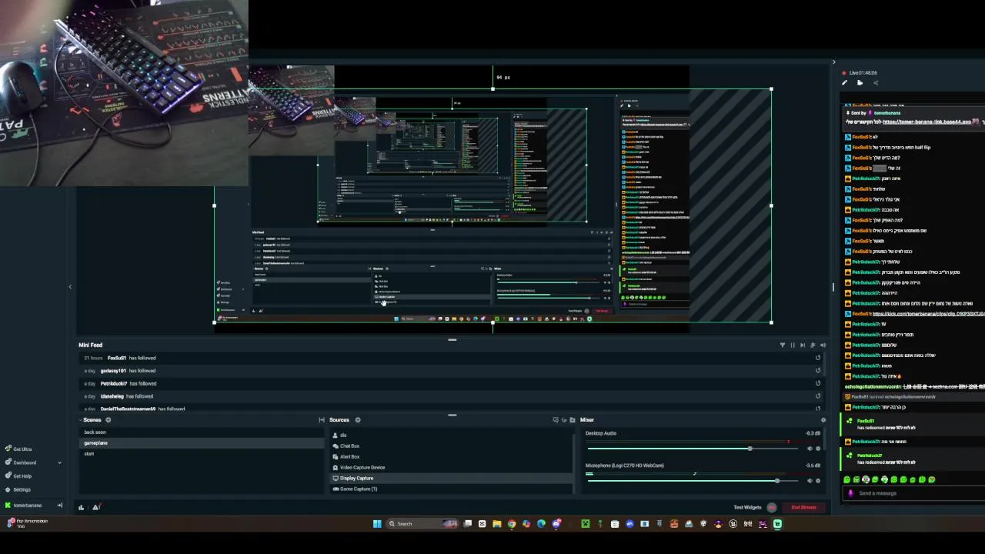Select the dis source
This screenshot has width=985, height=554.
(452, 436)
